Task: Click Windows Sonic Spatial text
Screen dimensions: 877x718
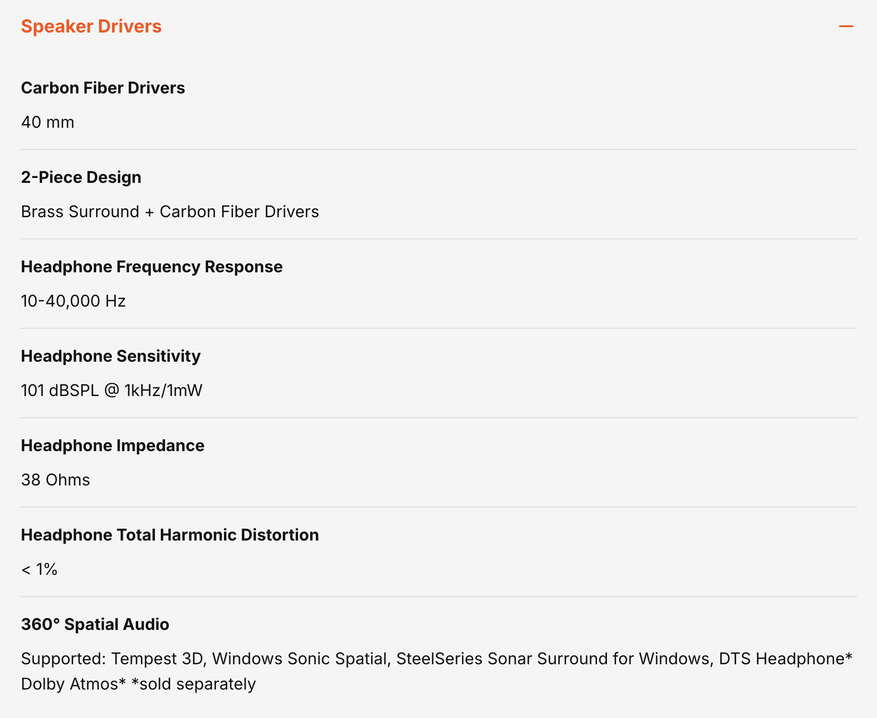Action: pyautogui.click(x=300, y=659)
